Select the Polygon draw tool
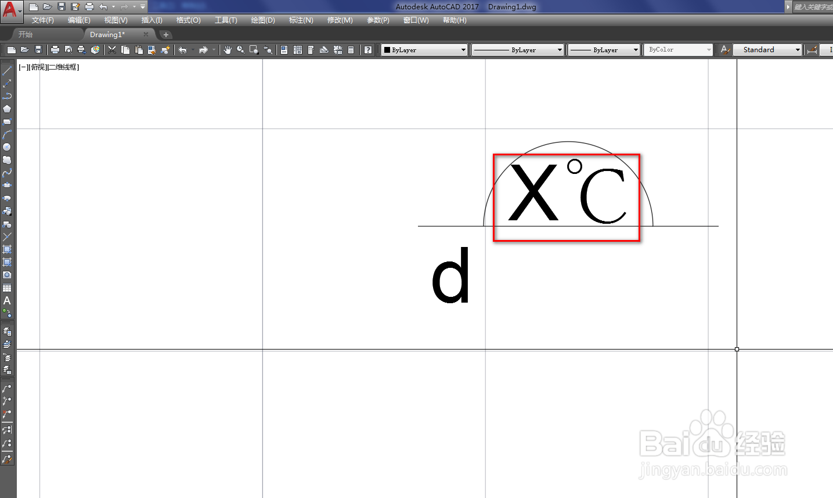Screen dimensions: 833x498 (7, 109)
